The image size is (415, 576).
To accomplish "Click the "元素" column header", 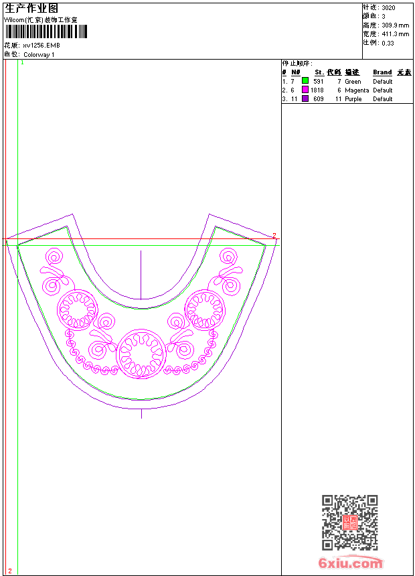I will pyautogui.click(x=404, y=72).
